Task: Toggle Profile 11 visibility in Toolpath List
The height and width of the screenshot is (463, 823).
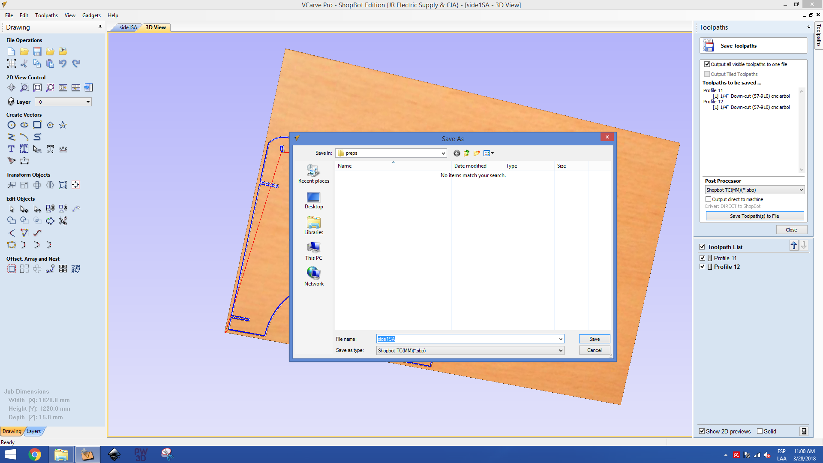Action: coord(703,258)
